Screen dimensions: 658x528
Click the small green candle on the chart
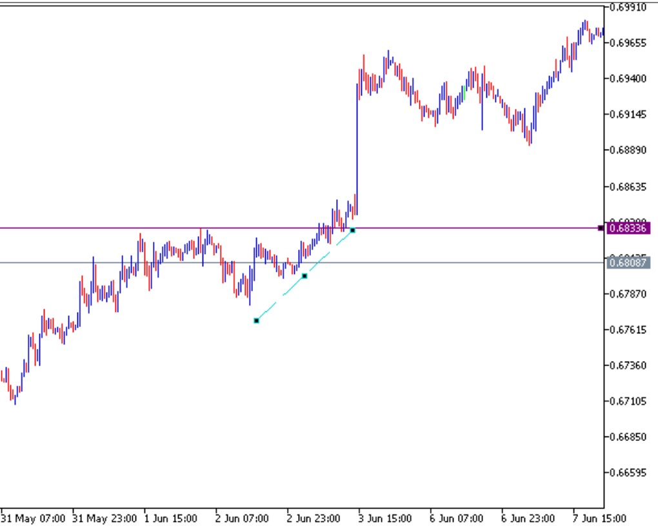coord(464,91)
